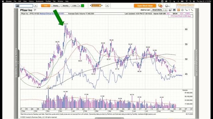Viewport: 213px width, 119px height.
Task: Click the battery status icon
Action: pos(182,1)
